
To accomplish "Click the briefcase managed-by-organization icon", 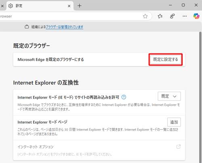I will (x=27, y=27).
